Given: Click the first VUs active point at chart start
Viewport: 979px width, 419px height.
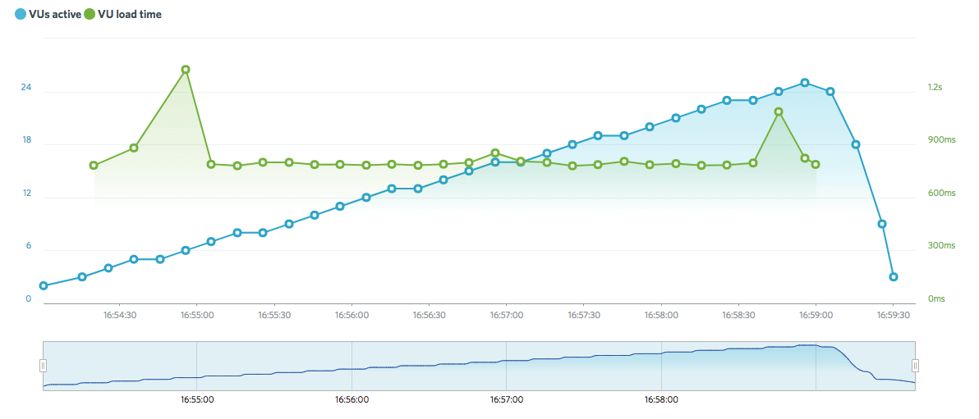Looking at the screenshot, I should click(x=44, y=286).
